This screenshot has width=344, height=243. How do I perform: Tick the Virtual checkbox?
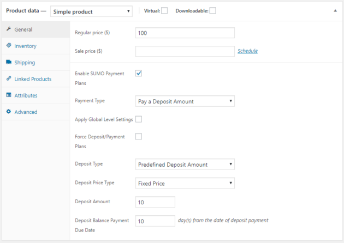pyautogui.click(x=164, y=10)
